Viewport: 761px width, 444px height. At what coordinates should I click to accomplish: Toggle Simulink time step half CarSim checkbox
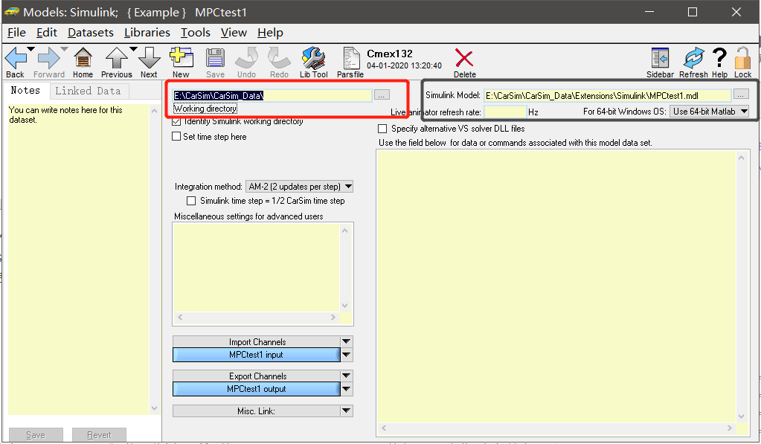click(191, 201)
